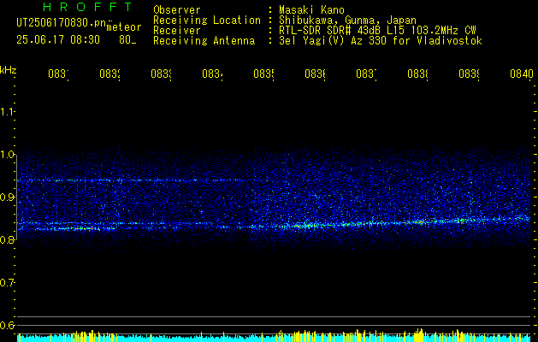Viewport: 538px width, 342px height.
Task: Click the RTL-SDR SDR# receiver description
Action: pyautogui.click(x=377, y=31)
